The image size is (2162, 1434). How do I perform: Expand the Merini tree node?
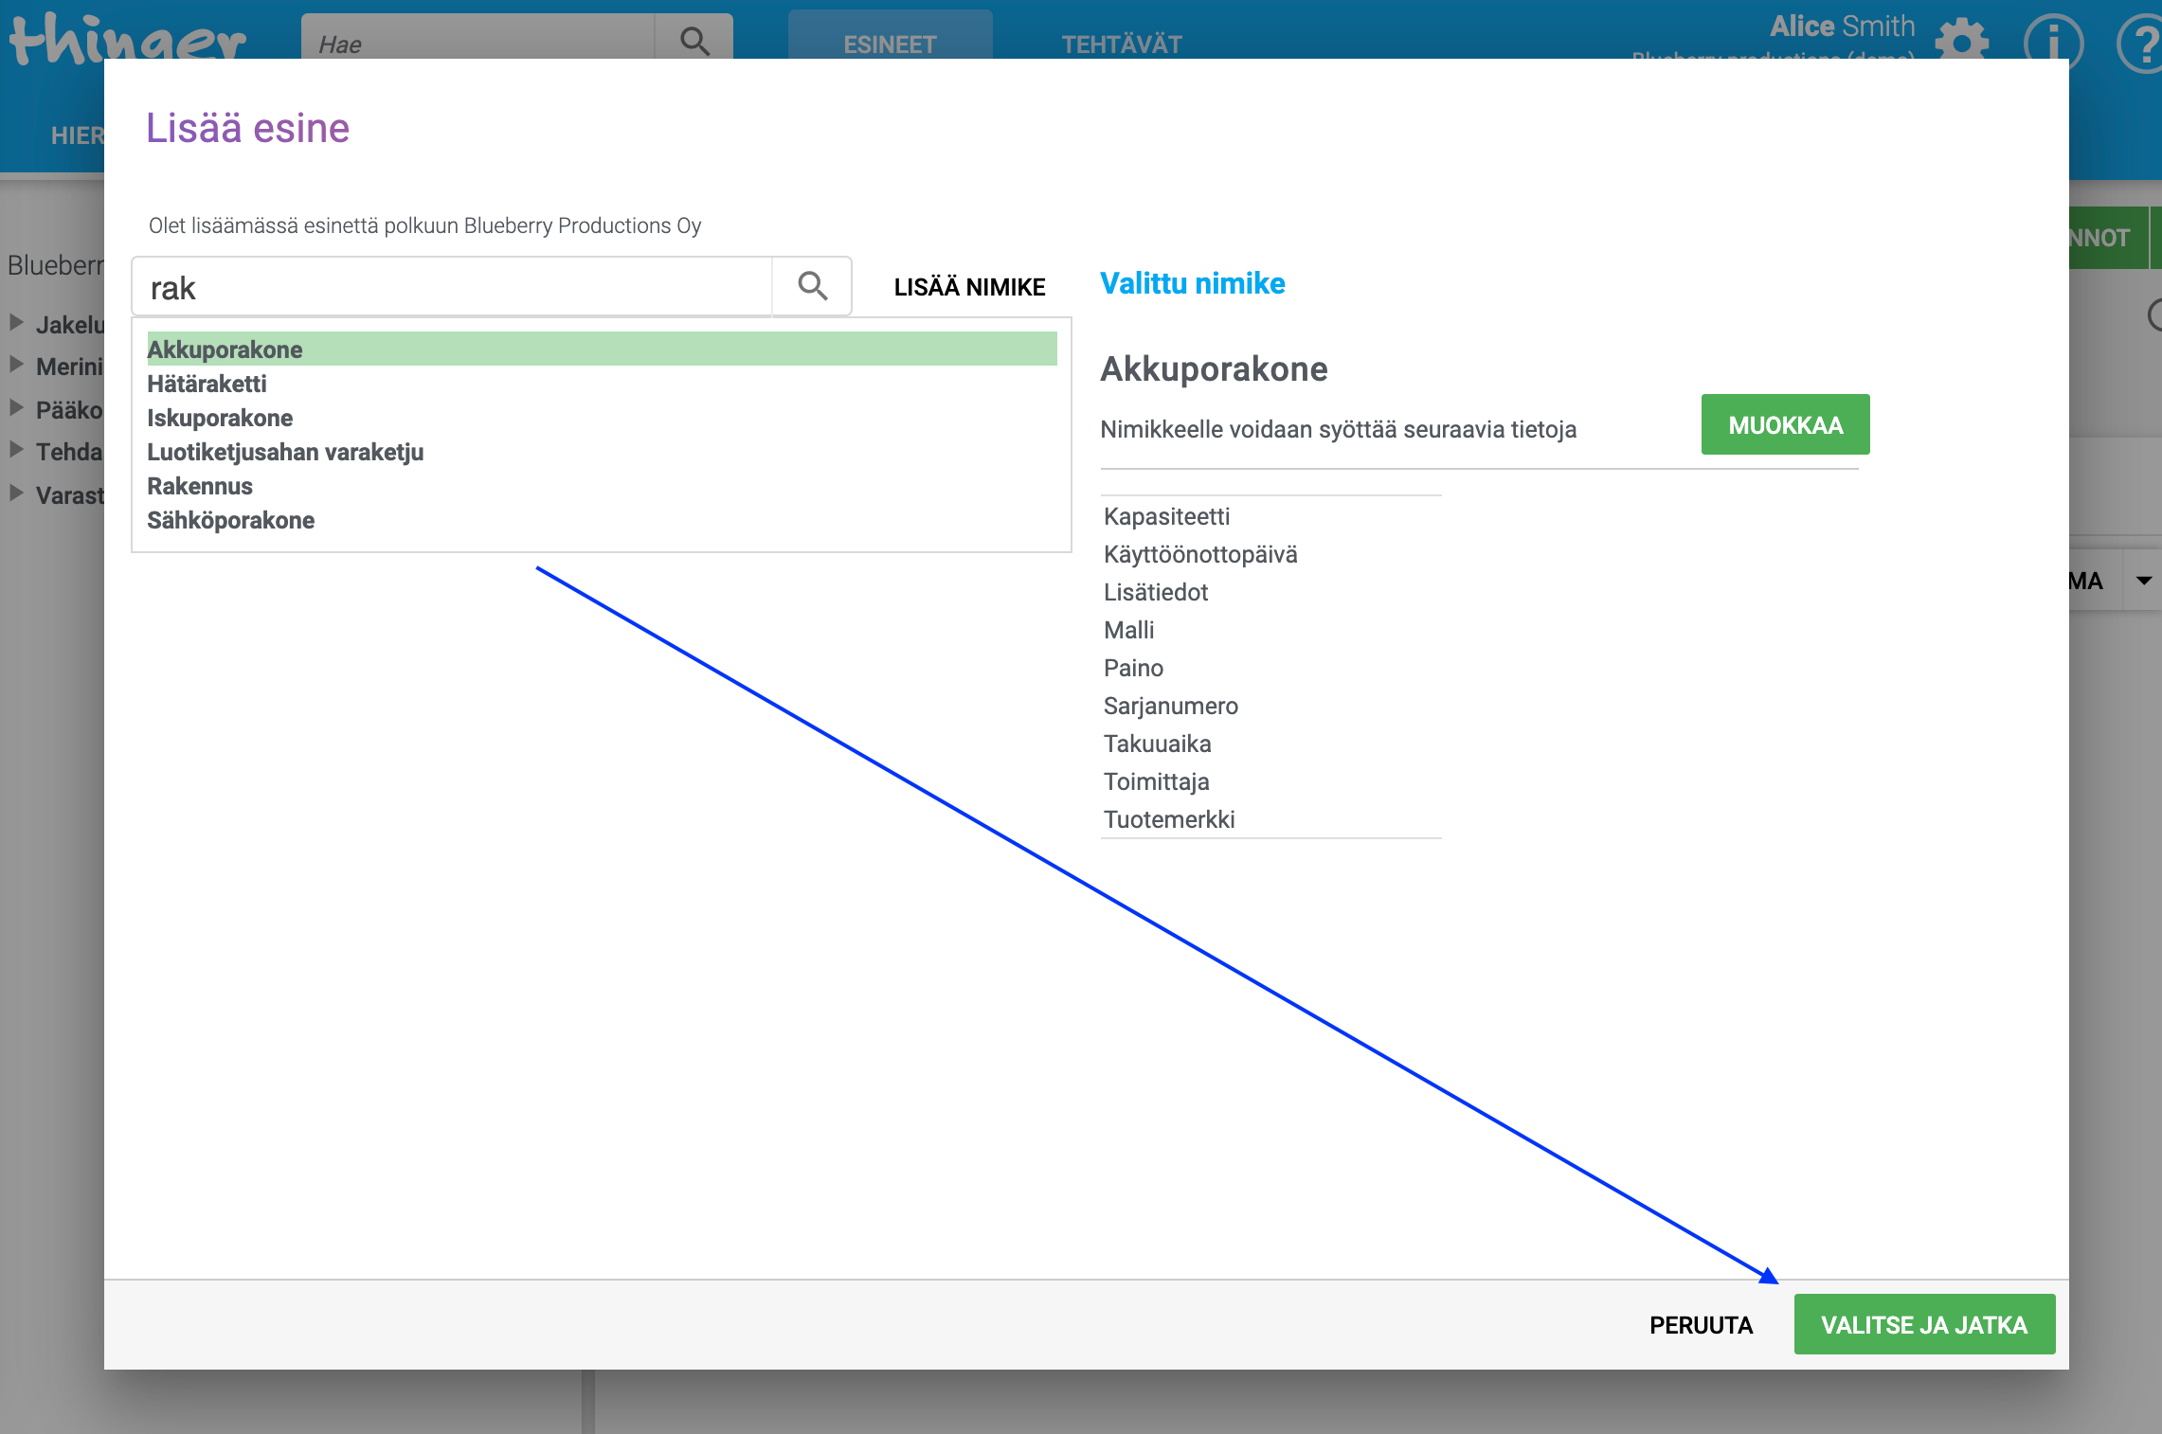16,365
